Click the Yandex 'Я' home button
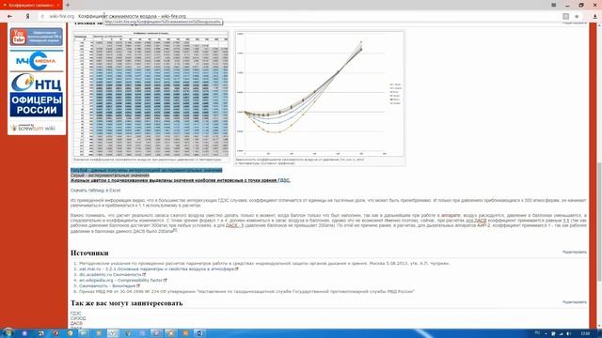The height and width of the screenshot is (338, 602). coord(27,17)
